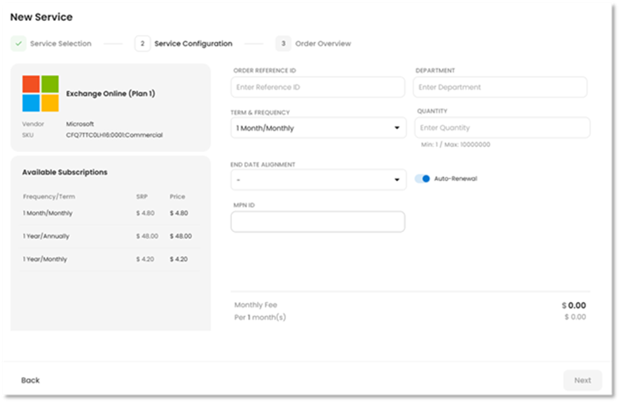The image size is (620, 403).
Task: Click the Auto-Renewal label text
Action: tap(455, 179)
